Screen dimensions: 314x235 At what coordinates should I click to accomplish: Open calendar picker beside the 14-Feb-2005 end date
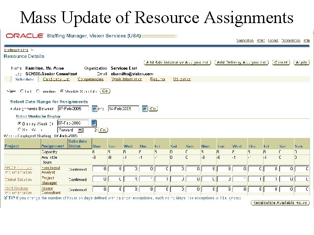(145, 108)
